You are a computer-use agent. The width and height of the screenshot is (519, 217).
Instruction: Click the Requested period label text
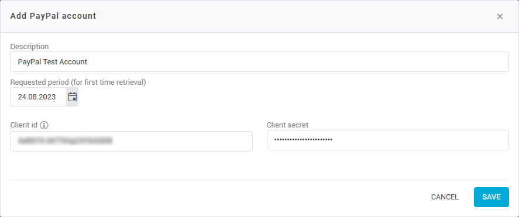[x=78, y=82]
